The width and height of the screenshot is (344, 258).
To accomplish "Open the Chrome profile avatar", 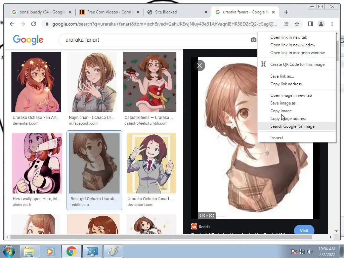I will (x=321, y=24).
